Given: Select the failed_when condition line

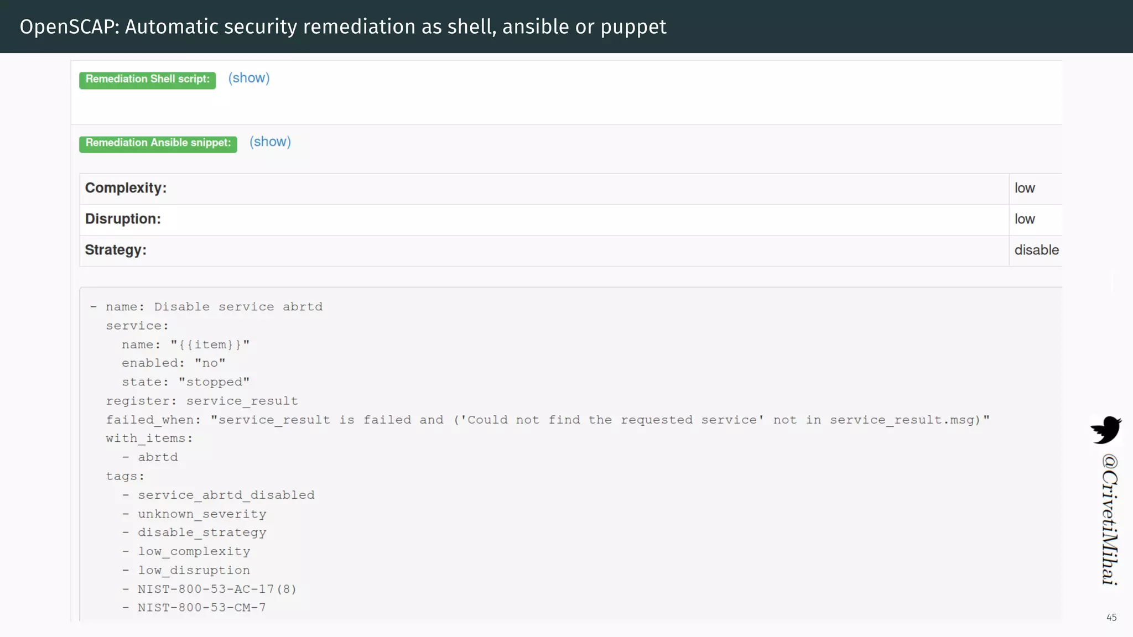Looking at the screenshot, I should point(548,420).
